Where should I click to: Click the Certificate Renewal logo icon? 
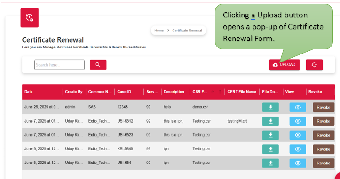pos(30,18)
